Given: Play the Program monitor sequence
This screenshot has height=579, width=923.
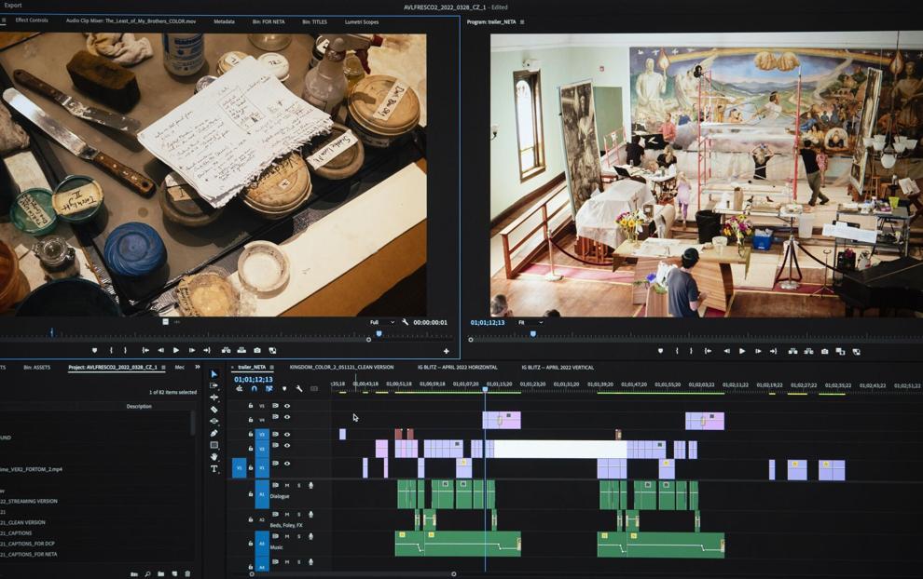Looking at the screenshot, I should [x=742, y=351].
